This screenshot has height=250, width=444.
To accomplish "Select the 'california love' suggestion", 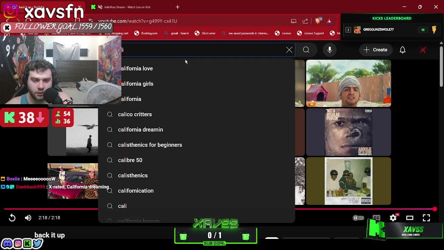I will click(x=196, y=68).
